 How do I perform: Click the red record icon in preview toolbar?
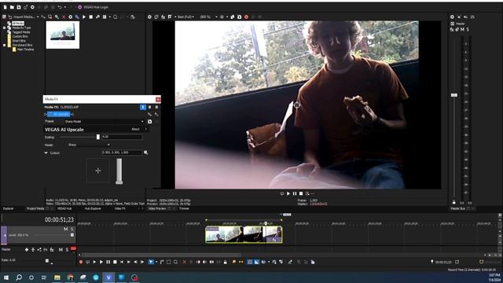tap(246, 17)
